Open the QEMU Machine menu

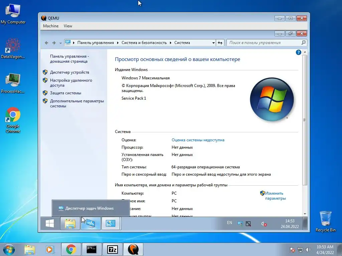point(51,26)
